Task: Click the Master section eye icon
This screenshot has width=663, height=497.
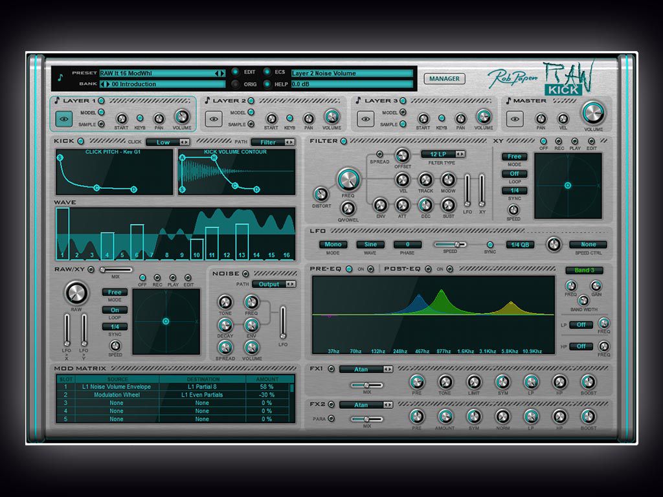Action: pyautogui.click(x=515, y=119)
